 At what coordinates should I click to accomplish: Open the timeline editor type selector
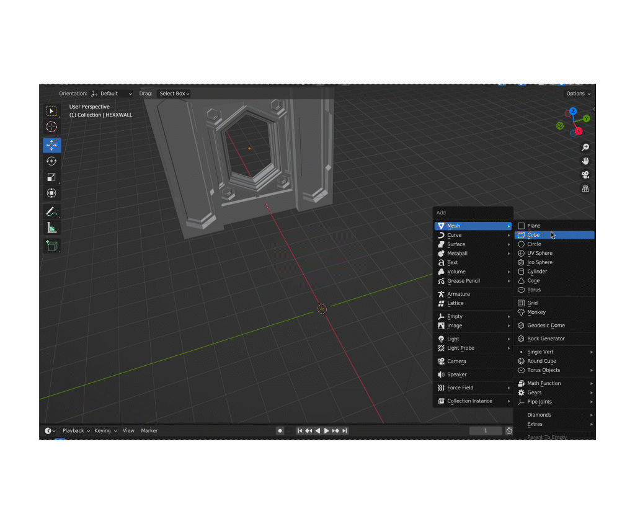50,430
